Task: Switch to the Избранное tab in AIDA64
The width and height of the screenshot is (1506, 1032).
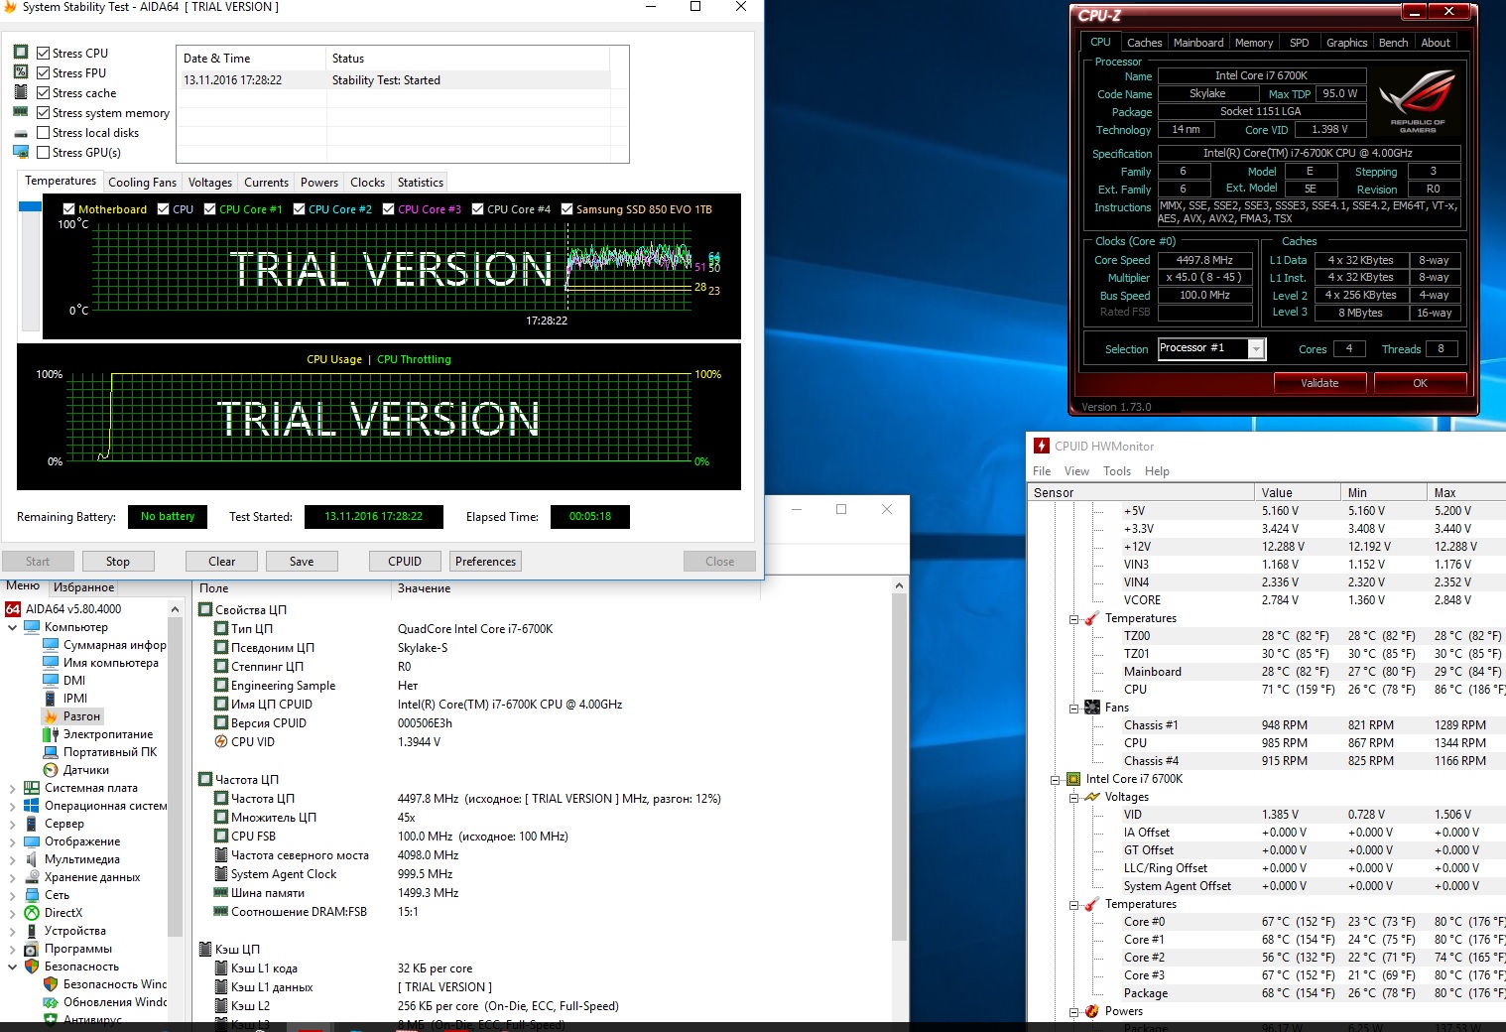Action: tap(83, 587)
